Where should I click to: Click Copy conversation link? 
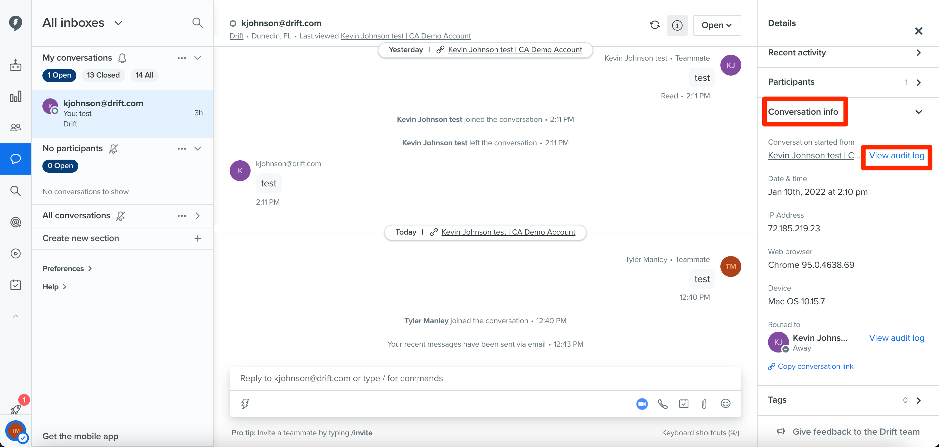point(811,367)
